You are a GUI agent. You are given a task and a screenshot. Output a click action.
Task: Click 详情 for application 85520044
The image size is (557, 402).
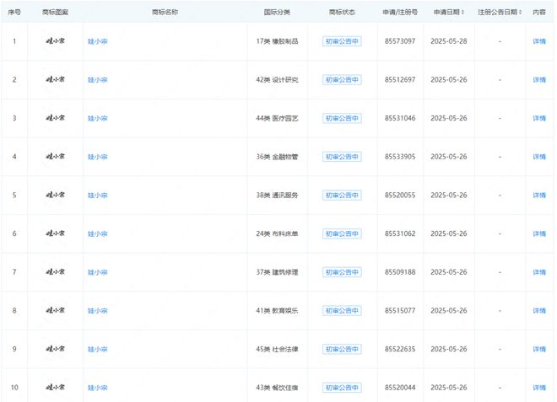click(539, 388)
